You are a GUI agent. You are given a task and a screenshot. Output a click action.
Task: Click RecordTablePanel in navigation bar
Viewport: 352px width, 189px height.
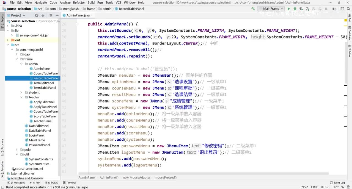click(131, 9)
